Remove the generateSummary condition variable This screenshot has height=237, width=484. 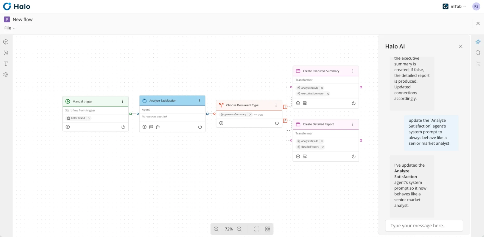point(250,114)
